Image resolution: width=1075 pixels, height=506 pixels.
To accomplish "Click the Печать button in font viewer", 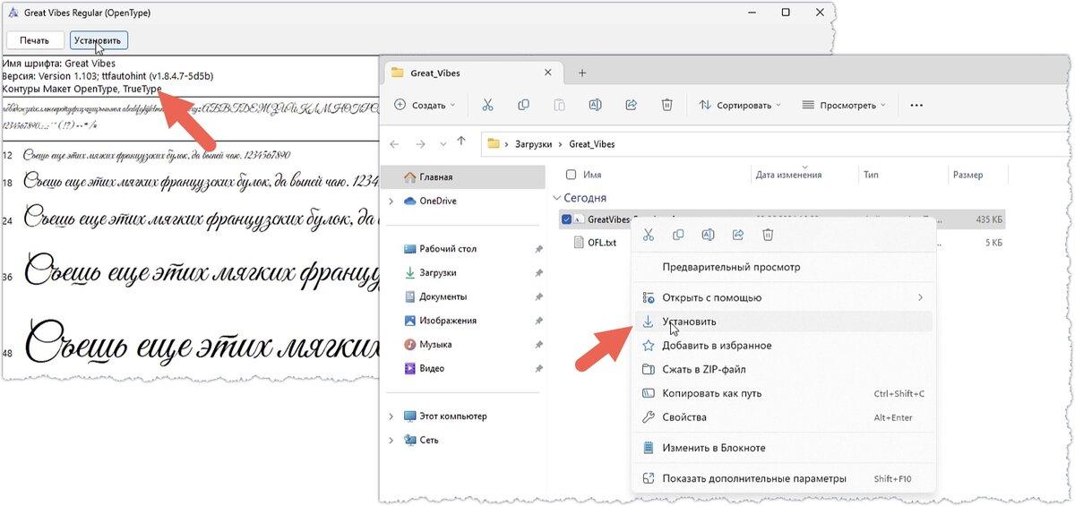I will 35,40.
